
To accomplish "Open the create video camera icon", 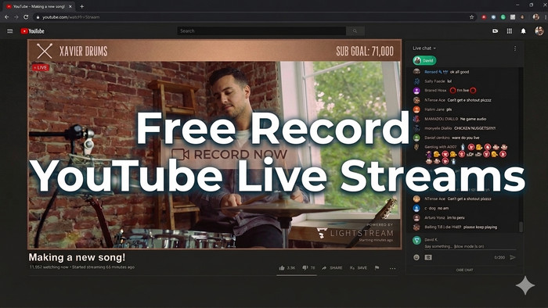I will [x=496, y=31].
